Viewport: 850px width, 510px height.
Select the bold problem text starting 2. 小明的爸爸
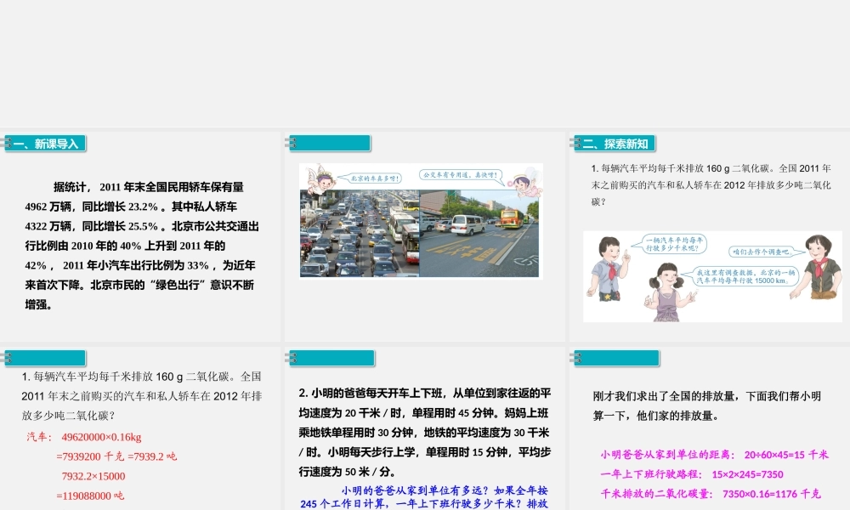tap(424, 433)
